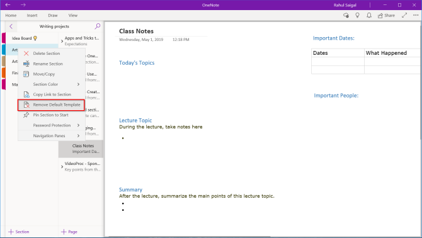The height and width of the screenshot is (238, 422).
Task: Click the Rahul Saigal account name
Action: pyautogui.click(x=345, y=5)
